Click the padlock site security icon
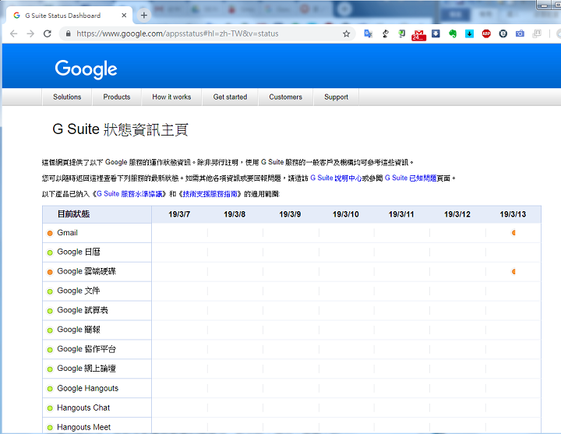 68,34
